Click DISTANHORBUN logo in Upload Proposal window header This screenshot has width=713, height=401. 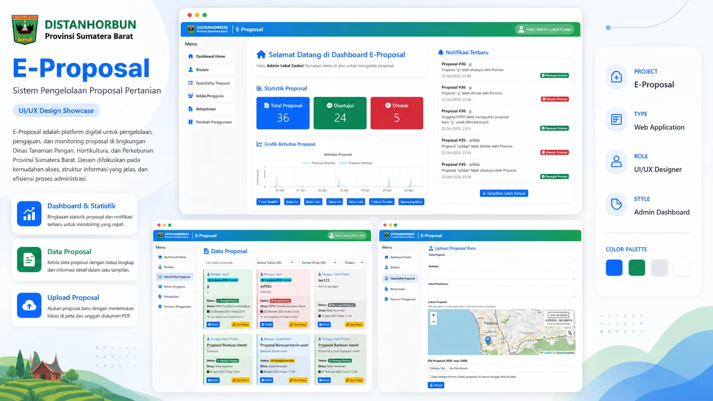386,235
